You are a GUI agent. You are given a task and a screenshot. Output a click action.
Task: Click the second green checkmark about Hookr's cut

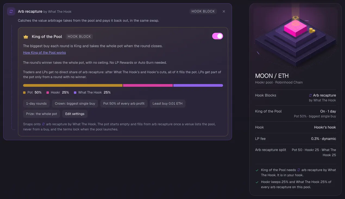click(257, 182)
